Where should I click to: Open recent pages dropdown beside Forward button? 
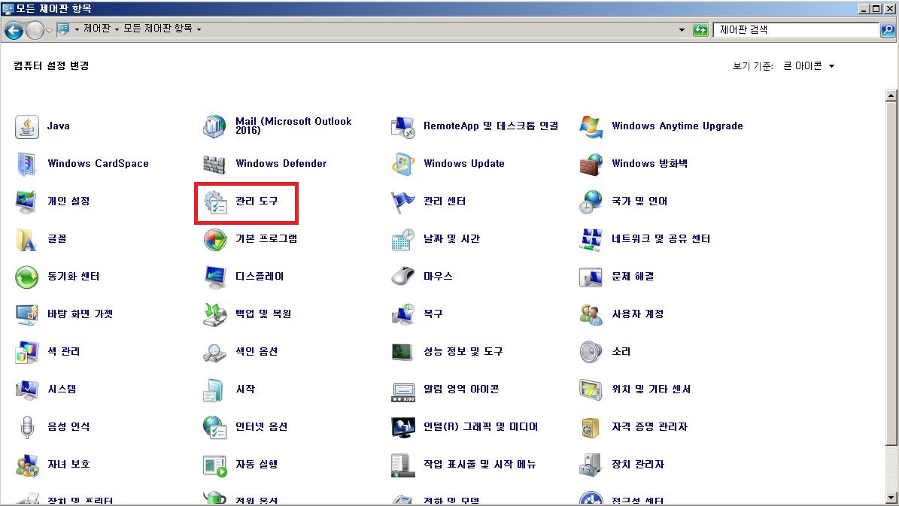pos(50,30)
